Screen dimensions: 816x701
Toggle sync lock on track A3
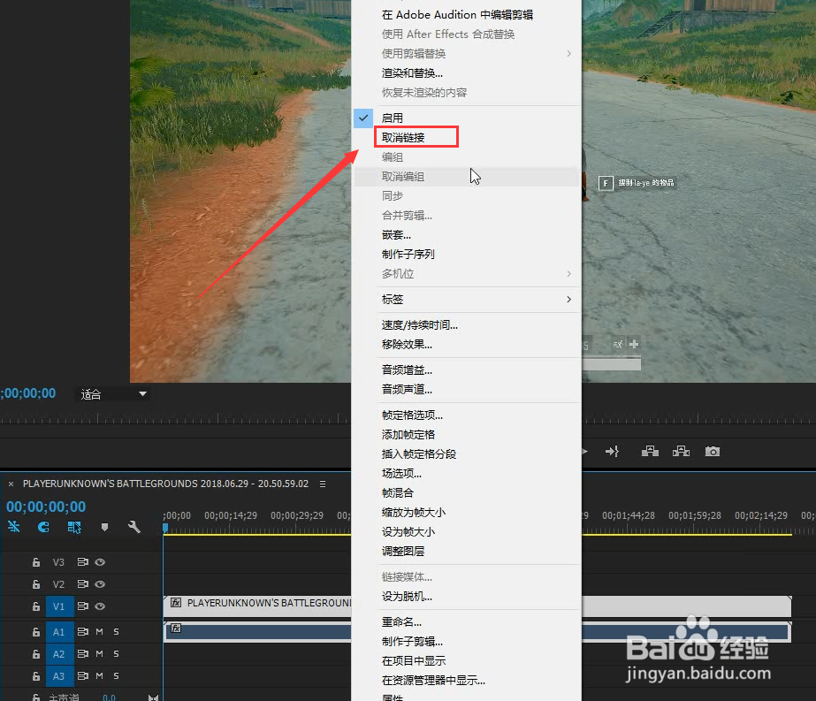click(x=83, y=675)
